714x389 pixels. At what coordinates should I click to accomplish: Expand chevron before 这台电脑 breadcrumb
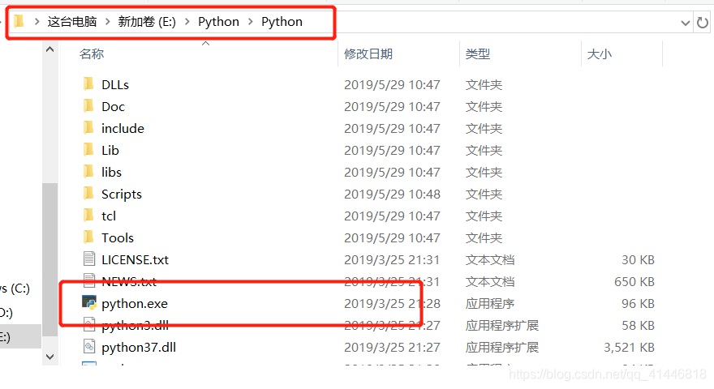tap(37, 22)
